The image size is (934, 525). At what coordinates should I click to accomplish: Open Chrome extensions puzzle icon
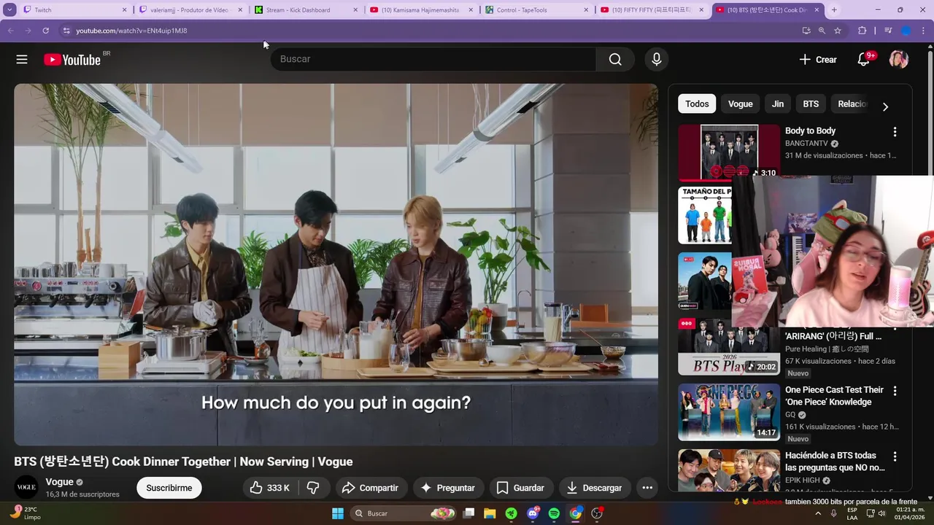coord(862,31)
